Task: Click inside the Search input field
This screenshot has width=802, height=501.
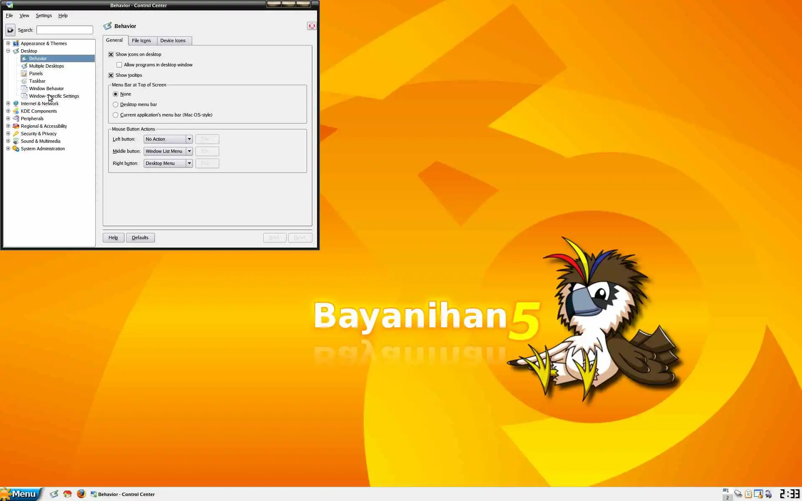Action: click(65, 30)
